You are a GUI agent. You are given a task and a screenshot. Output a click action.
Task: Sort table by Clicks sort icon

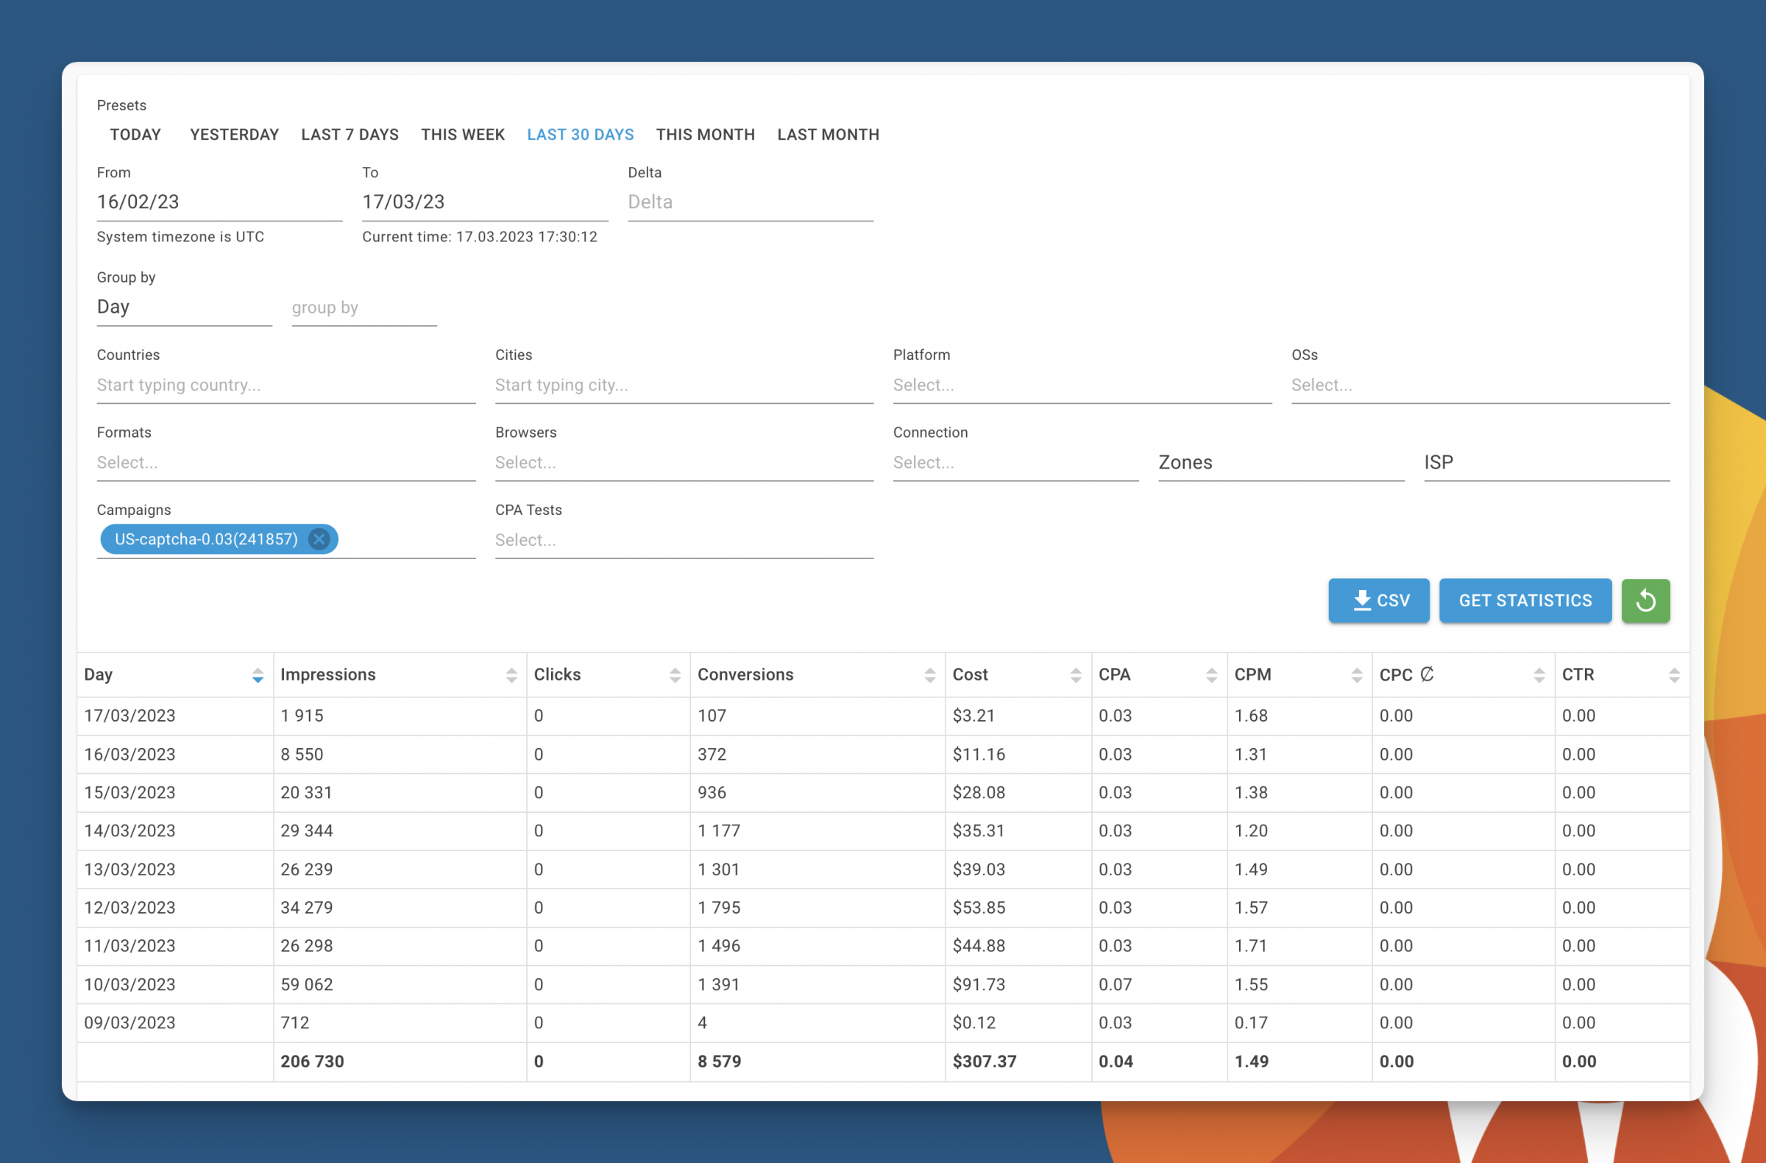tap(675, 675)
